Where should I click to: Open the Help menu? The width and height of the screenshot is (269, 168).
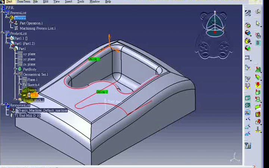tap(108, 1)
